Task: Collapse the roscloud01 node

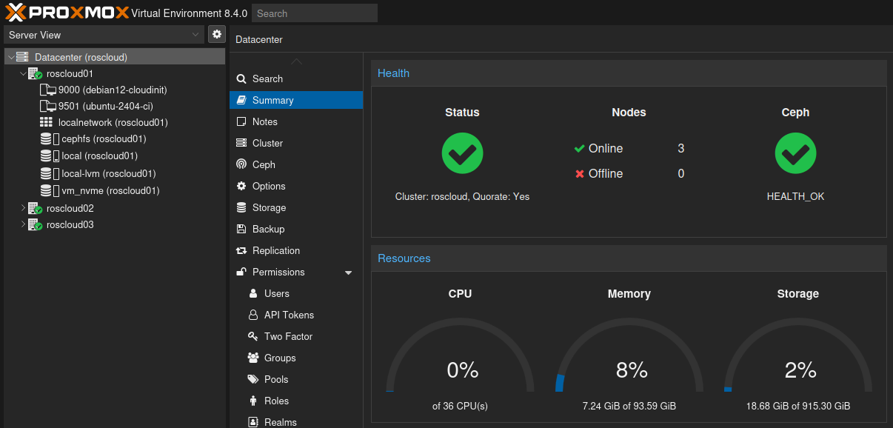Action: 23,74
